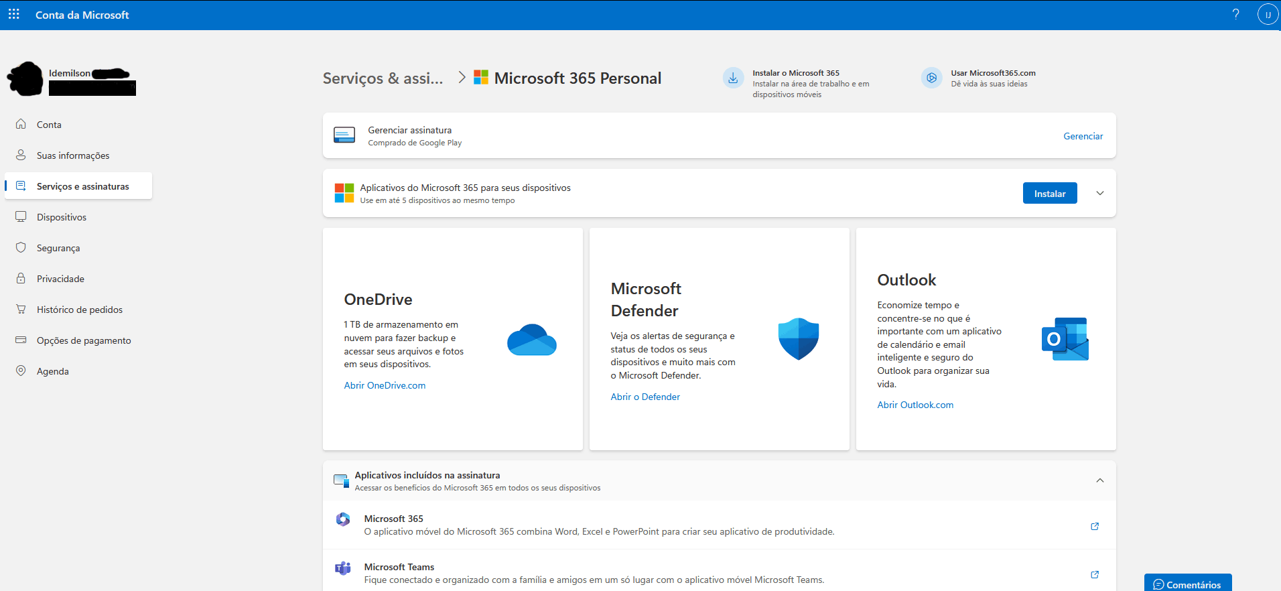Click the Microsoft Teams row title
Viewport: 1281px width, 591px height.
(x=399, y=567)
